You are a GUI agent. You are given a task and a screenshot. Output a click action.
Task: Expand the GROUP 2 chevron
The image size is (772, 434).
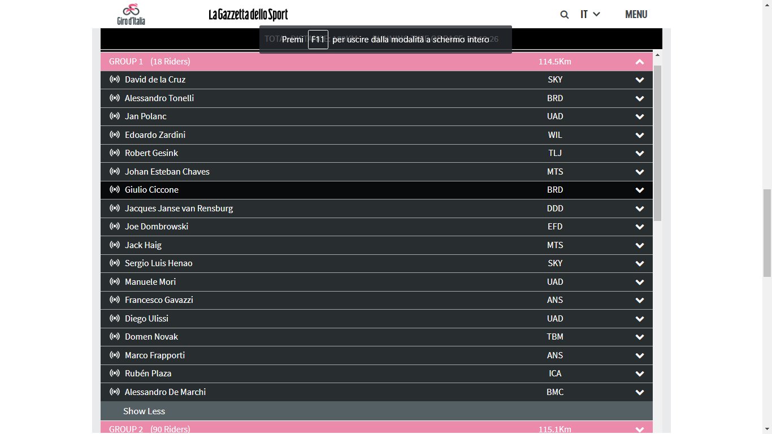point(639,429)
